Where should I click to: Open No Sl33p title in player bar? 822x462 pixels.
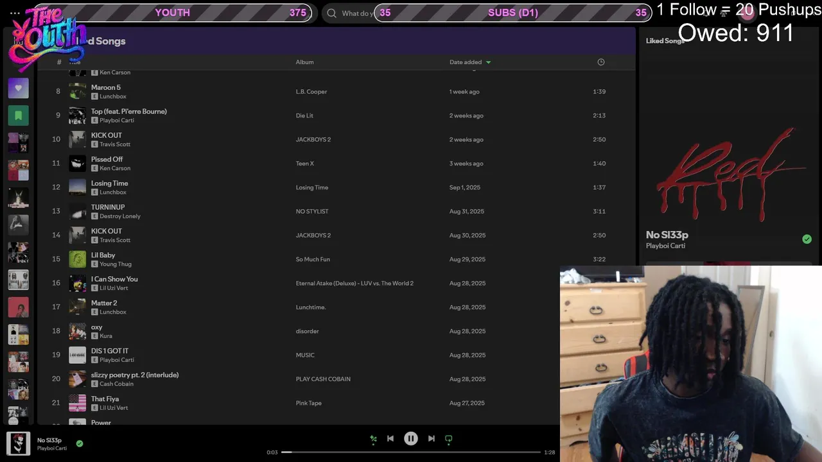pyautogui.click(x=49, y=440)
